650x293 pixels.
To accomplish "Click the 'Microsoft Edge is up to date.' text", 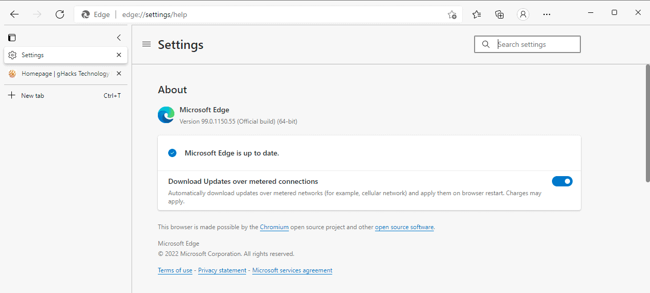I will pyautogui.click(x=232, y=153).
